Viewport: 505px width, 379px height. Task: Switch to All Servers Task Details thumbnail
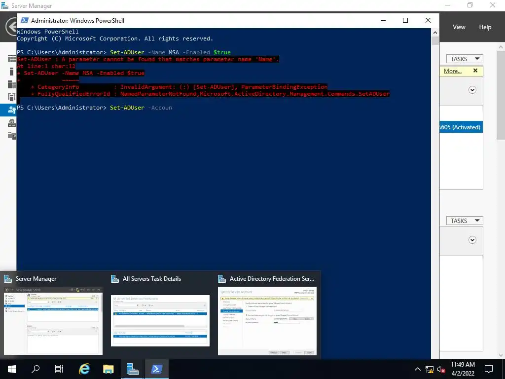click(160, 321)
